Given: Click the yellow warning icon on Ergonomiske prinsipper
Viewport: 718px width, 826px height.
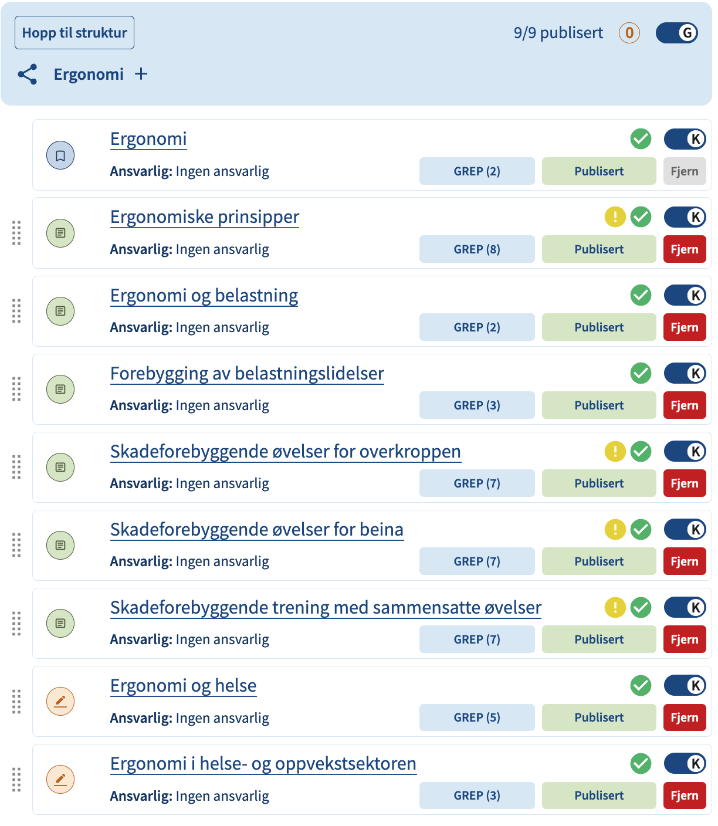Looking at the screenshot, I should tap(615, 217).
